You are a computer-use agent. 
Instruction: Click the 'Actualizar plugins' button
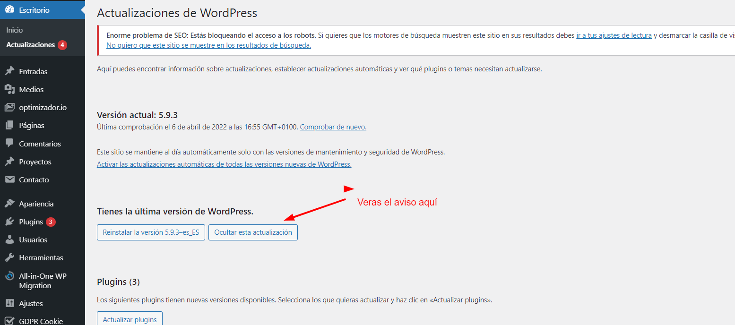[x=130, y=318]
